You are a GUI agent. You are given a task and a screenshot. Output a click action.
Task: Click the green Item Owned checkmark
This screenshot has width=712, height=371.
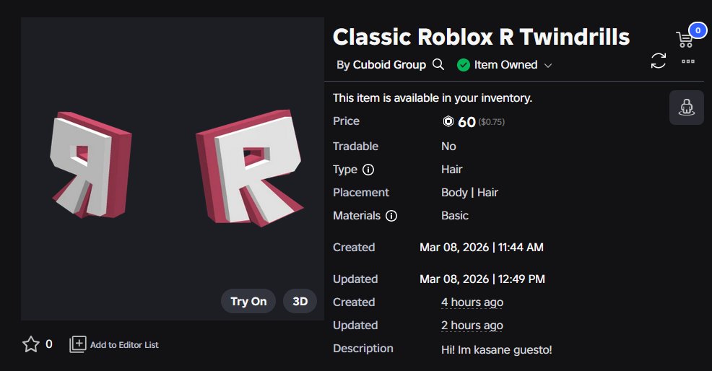pyautogui.click(x=463, y=65)
